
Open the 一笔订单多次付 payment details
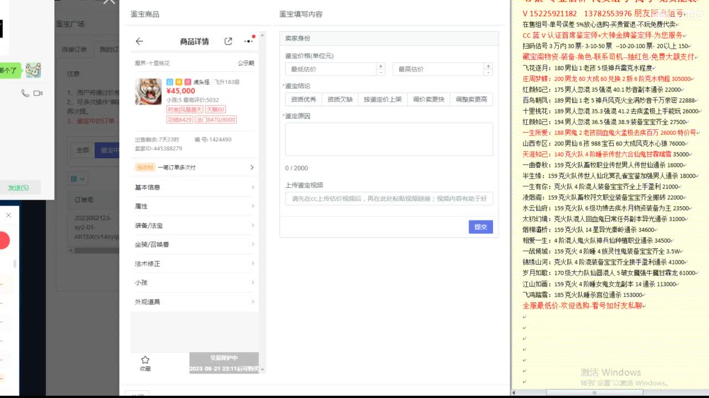click(x=193, y=166)
